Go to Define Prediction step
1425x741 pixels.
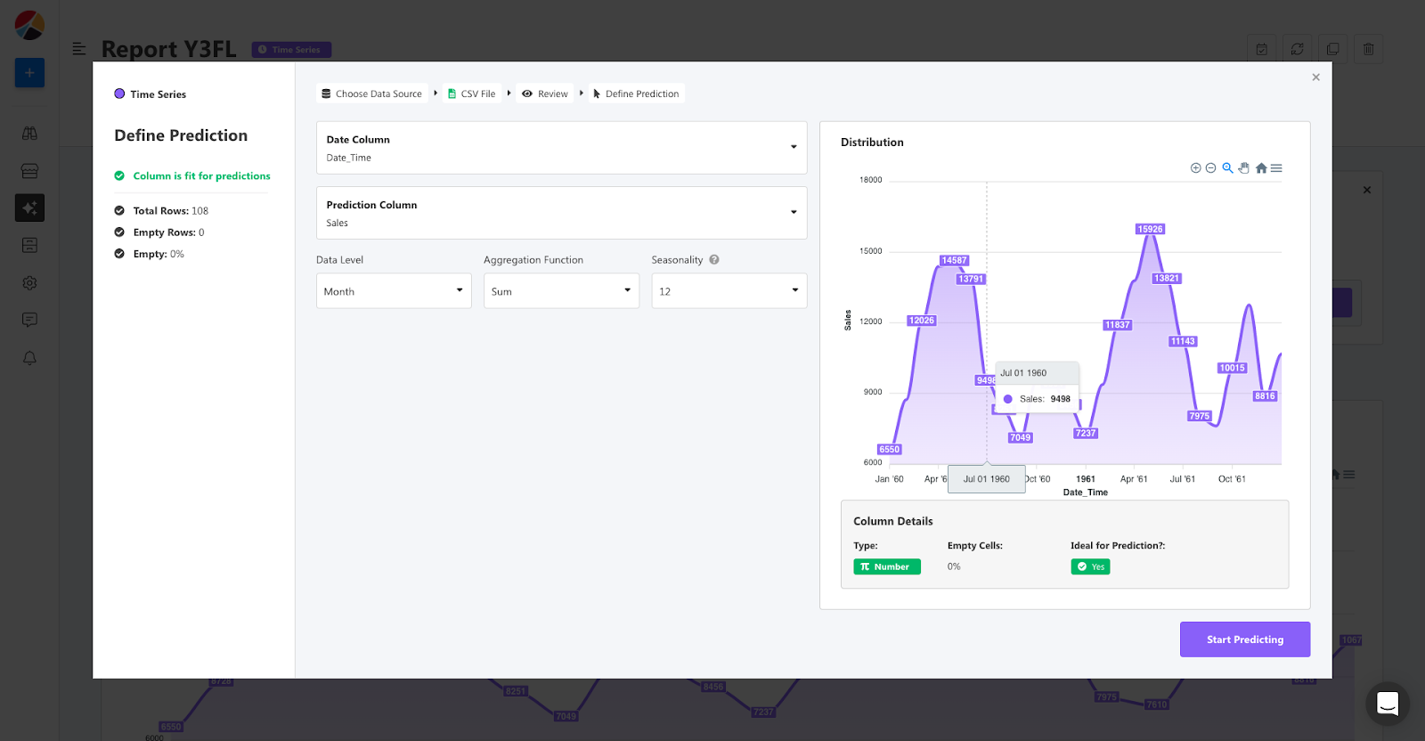[x=636, y=94]
